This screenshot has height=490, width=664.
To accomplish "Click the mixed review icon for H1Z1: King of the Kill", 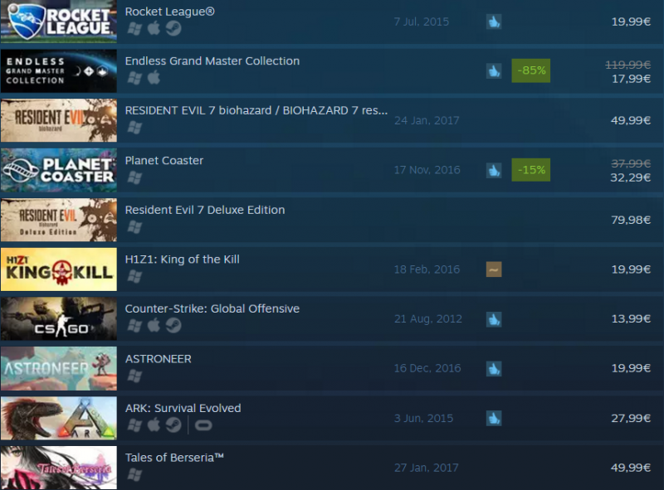I will (494, 269).
